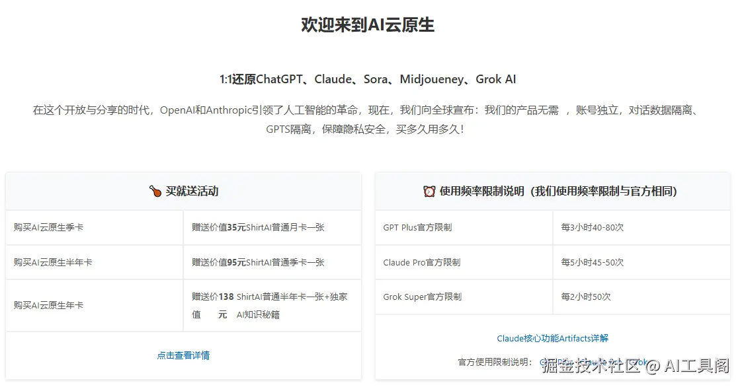Select the Claude Pro官方限制 cell
This screenshot has width=742, height=387.
coord(464,262)
